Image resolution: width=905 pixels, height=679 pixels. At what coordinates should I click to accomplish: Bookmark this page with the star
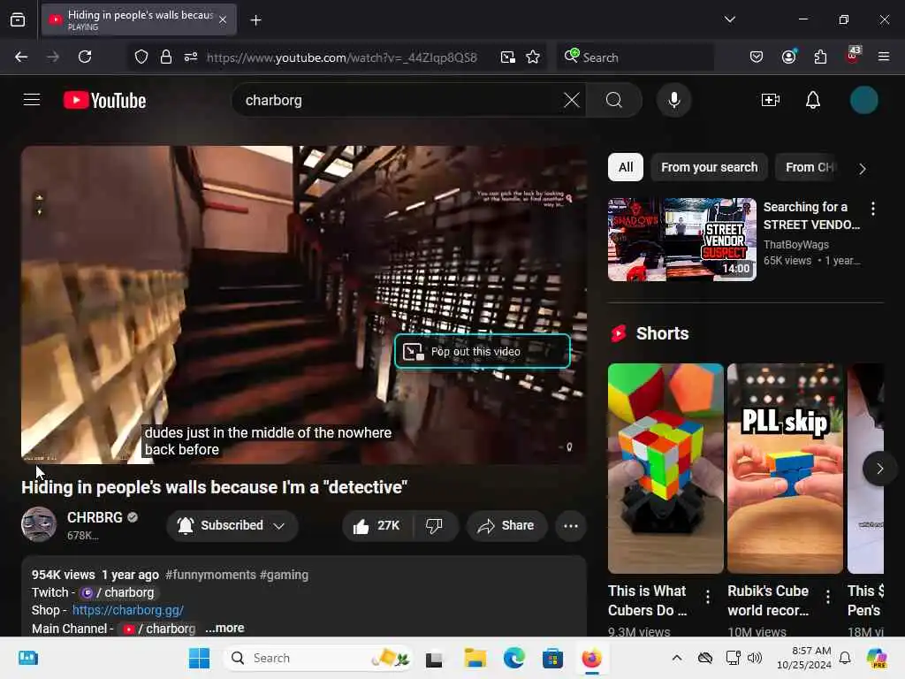pyautogui.click(x=533, y=57)
